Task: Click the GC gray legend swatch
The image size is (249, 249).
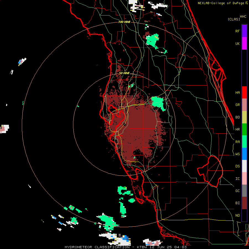Action: tap(244, 191)
